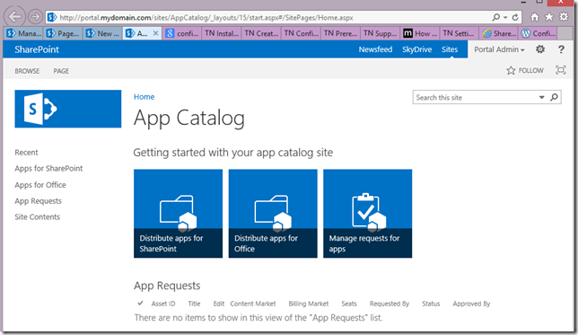Image resolution: width=578 pixels, height=335 pixels.
Task: Click the Edit column header
Action: point(219,304)
